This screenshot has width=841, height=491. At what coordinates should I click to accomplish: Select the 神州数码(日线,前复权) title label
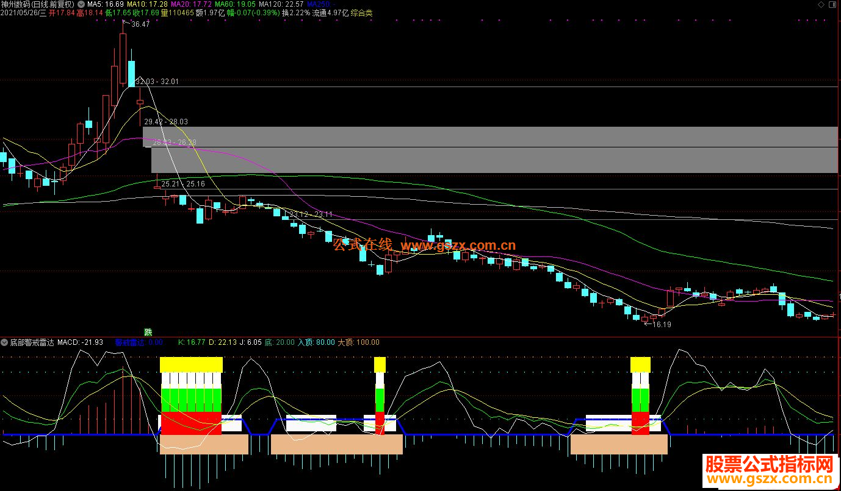(38, 4)
